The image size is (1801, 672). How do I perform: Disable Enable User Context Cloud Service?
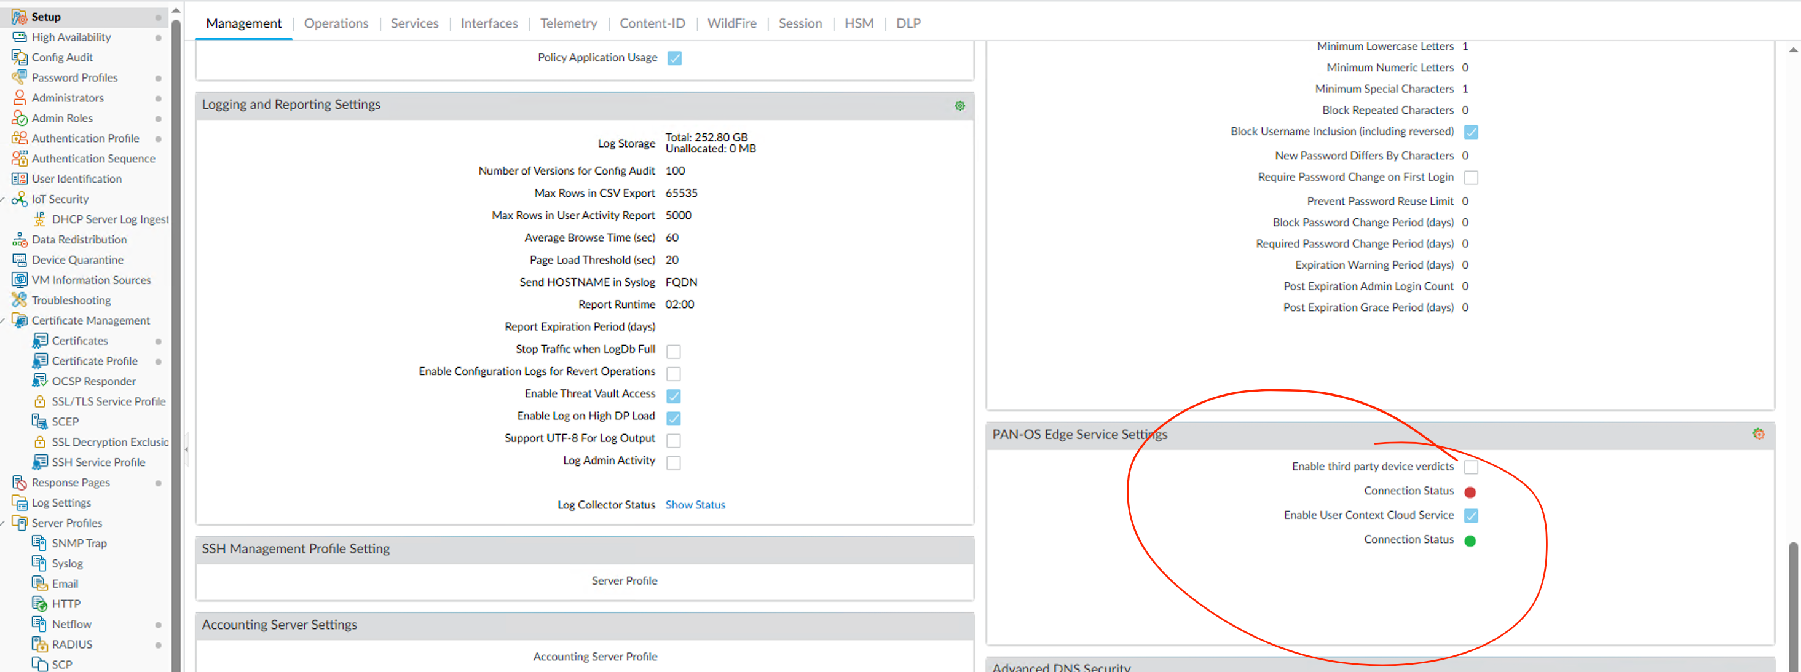tap(1472, 515)
